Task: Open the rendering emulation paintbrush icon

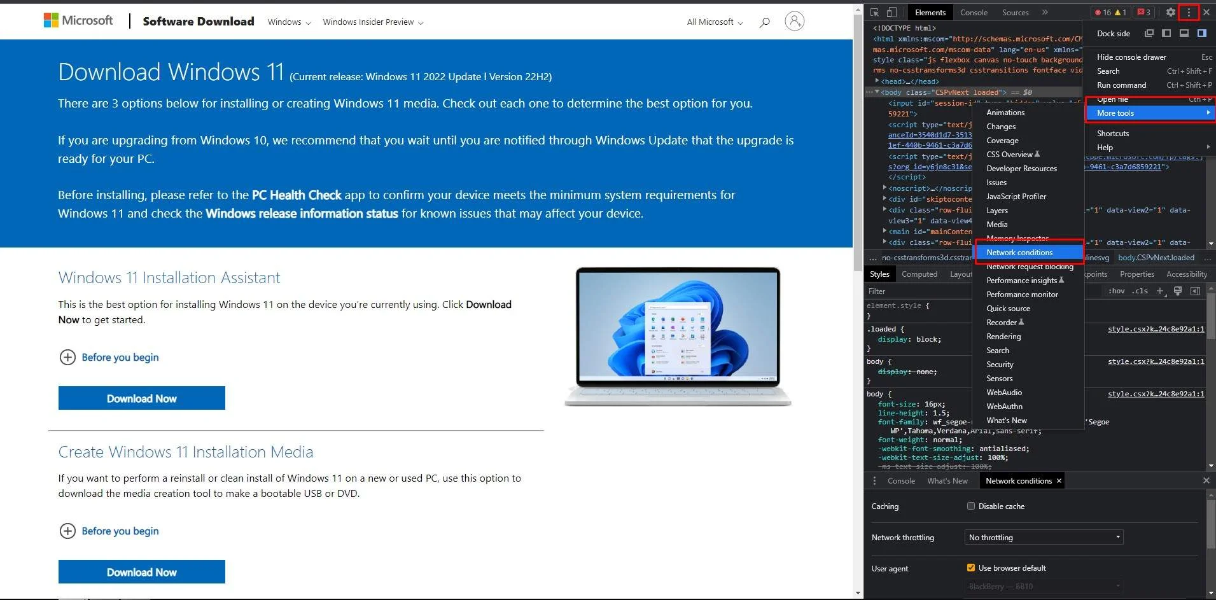Action: coord(1178,291)
